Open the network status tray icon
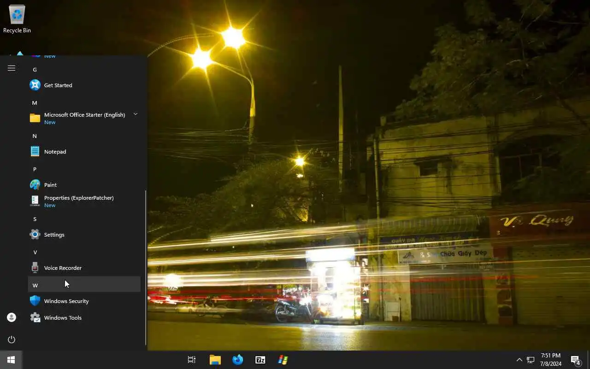Screen dimensions: 590x369 [531, 360]
